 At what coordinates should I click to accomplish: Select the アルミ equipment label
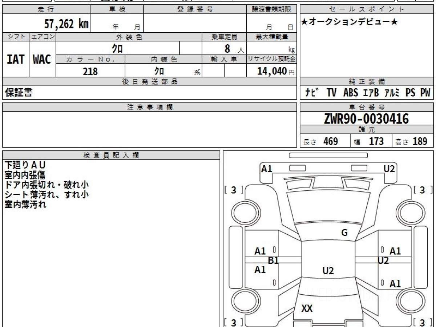[392, 93]
